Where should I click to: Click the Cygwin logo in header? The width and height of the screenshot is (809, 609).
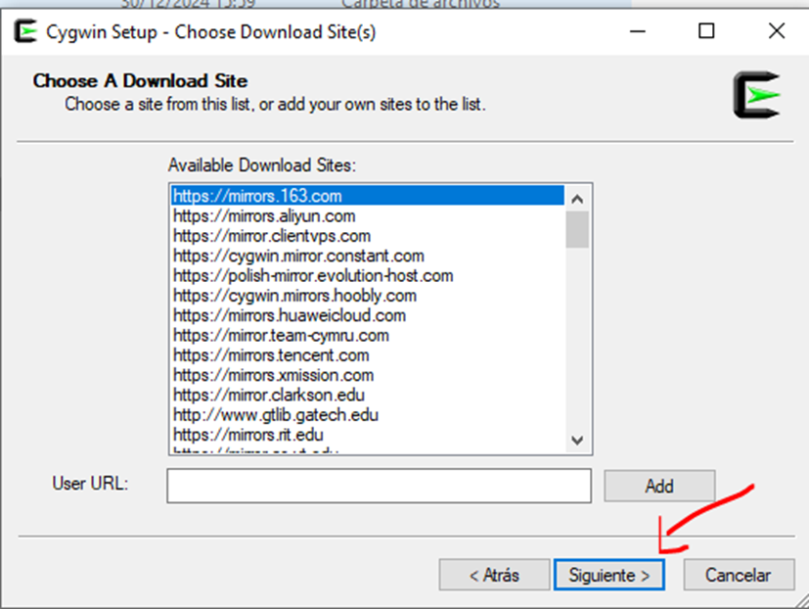point(757,95)
